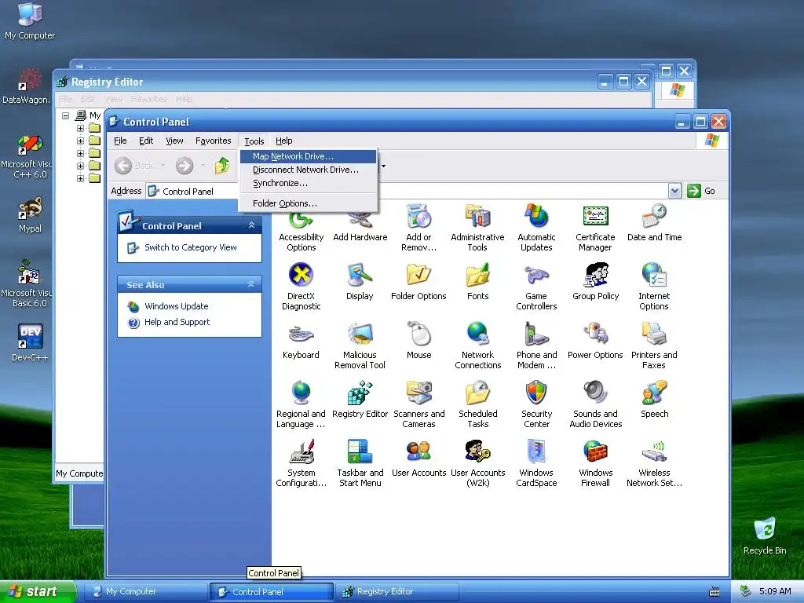Switch to My Computer taskbar button

coord(145,592)
